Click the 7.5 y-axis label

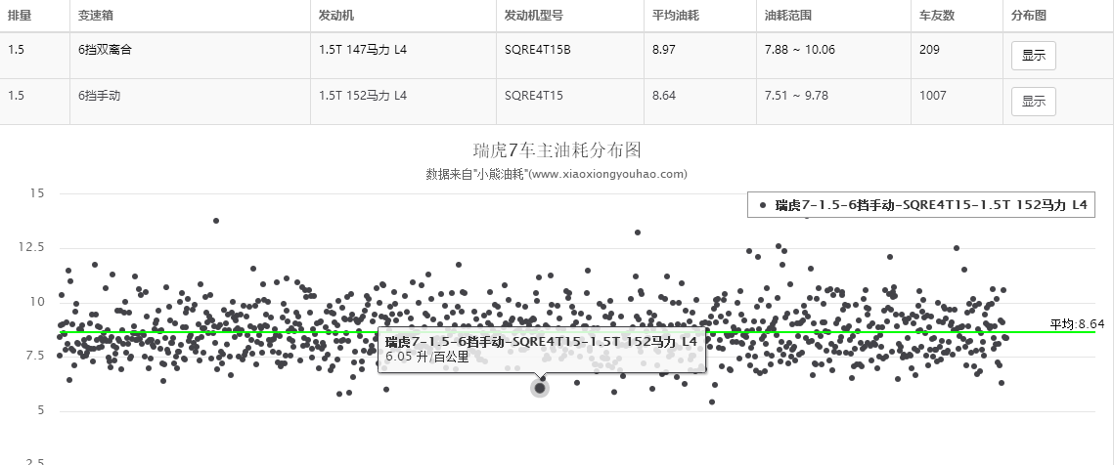[x=33, y=356]
